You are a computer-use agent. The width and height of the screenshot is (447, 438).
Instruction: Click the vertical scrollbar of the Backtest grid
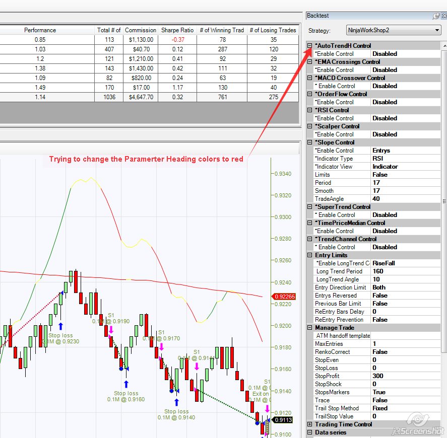444,201
